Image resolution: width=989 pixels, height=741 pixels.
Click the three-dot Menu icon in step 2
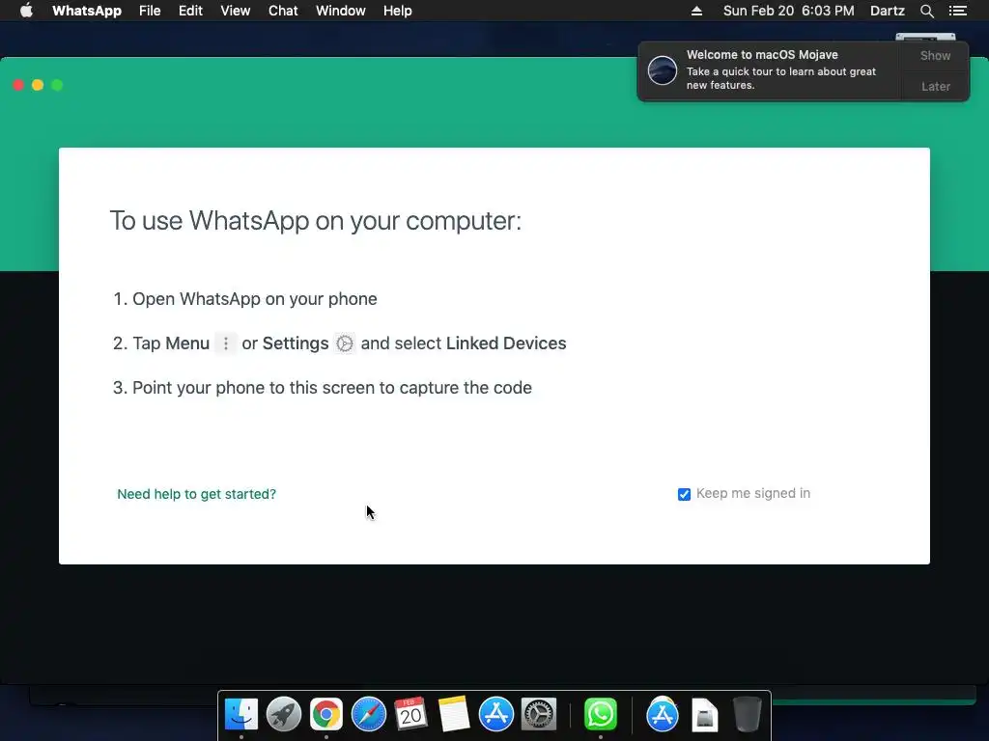[226, 343]
